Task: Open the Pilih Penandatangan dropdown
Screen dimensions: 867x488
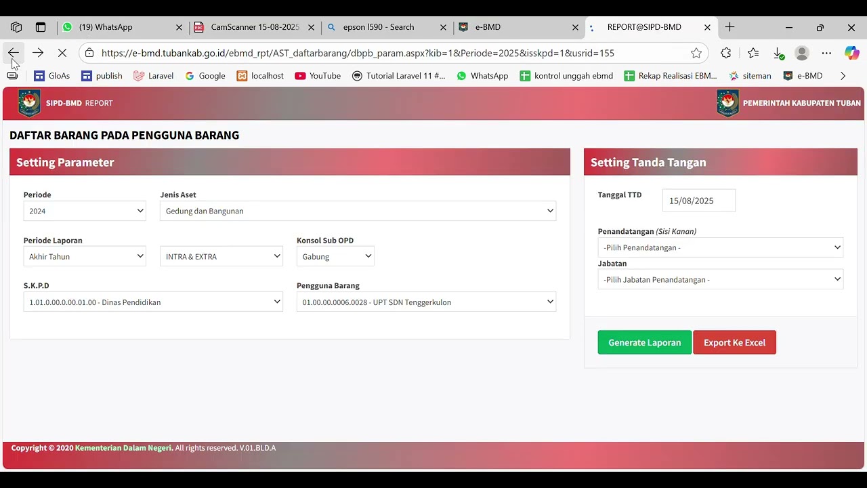Action: (x=721, y=247)
